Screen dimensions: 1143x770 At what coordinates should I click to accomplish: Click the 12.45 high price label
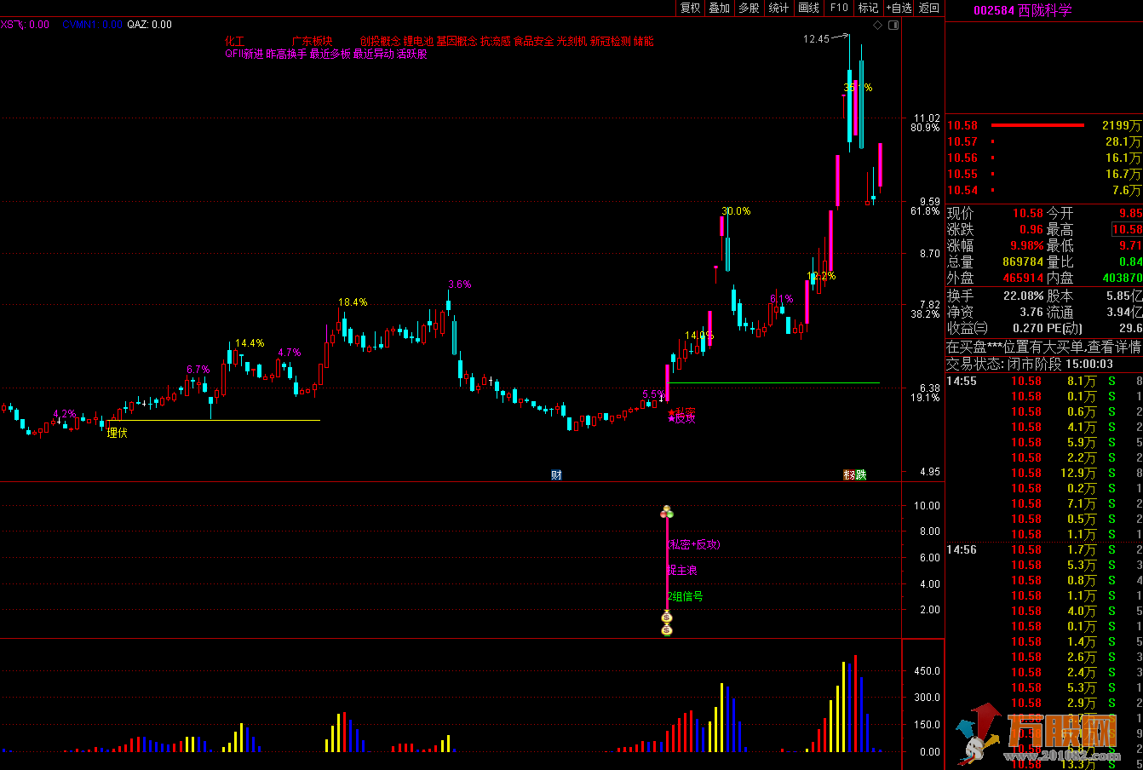(816, 39)
